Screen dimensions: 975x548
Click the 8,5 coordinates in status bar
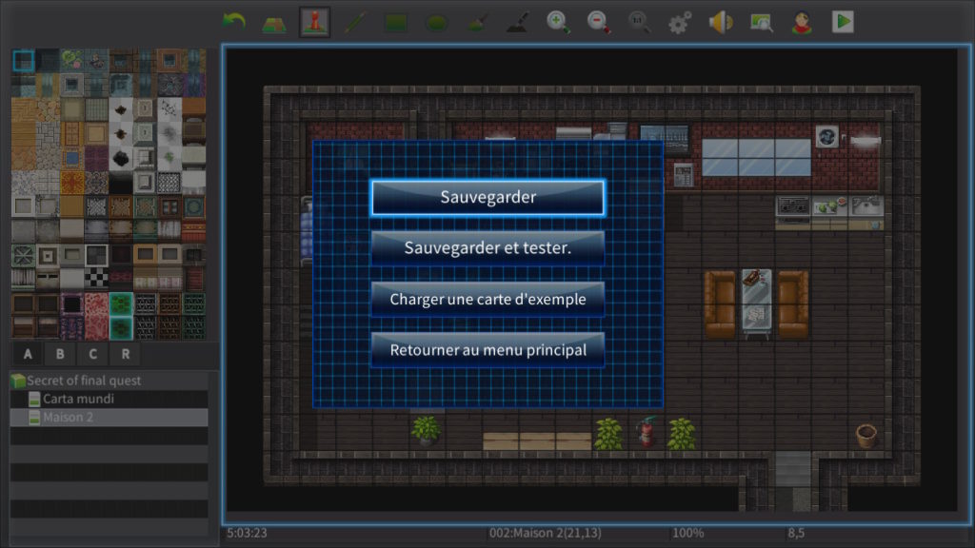click(x=796, y=533)
